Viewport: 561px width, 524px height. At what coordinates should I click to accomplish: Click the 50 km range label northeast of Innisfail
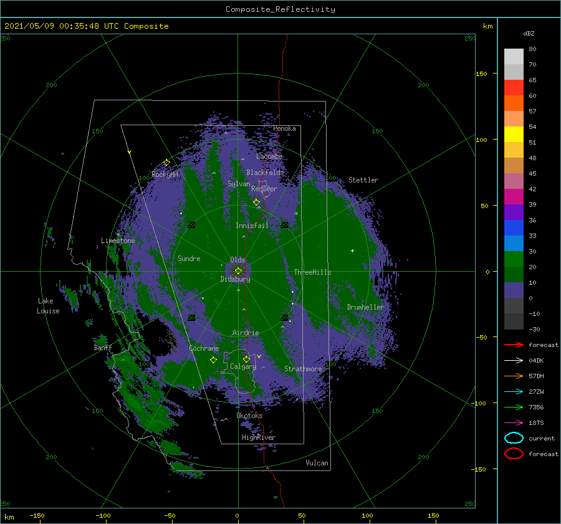(284, 225)
